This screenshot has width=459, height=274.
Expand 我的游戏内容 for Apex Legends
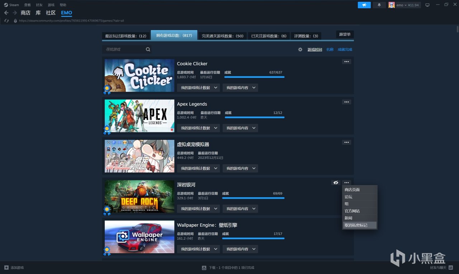(x=240, y=128)
